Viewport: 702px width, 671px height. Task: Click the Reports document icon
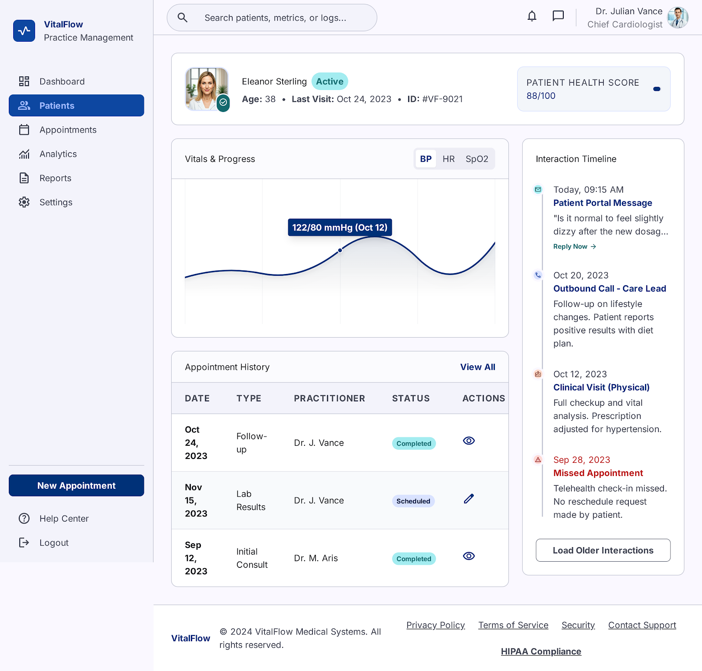24,178
